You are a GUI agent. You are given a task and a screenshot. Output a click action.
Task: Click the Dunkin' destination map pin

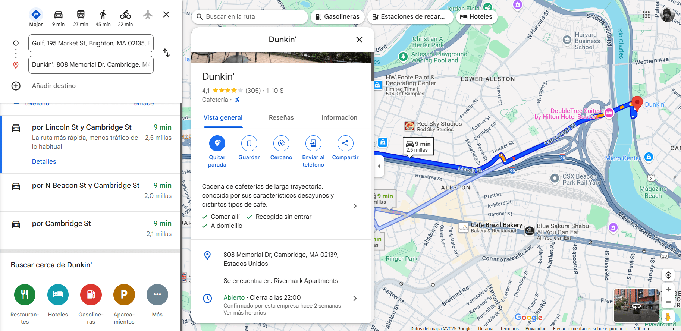click(637, 103)
